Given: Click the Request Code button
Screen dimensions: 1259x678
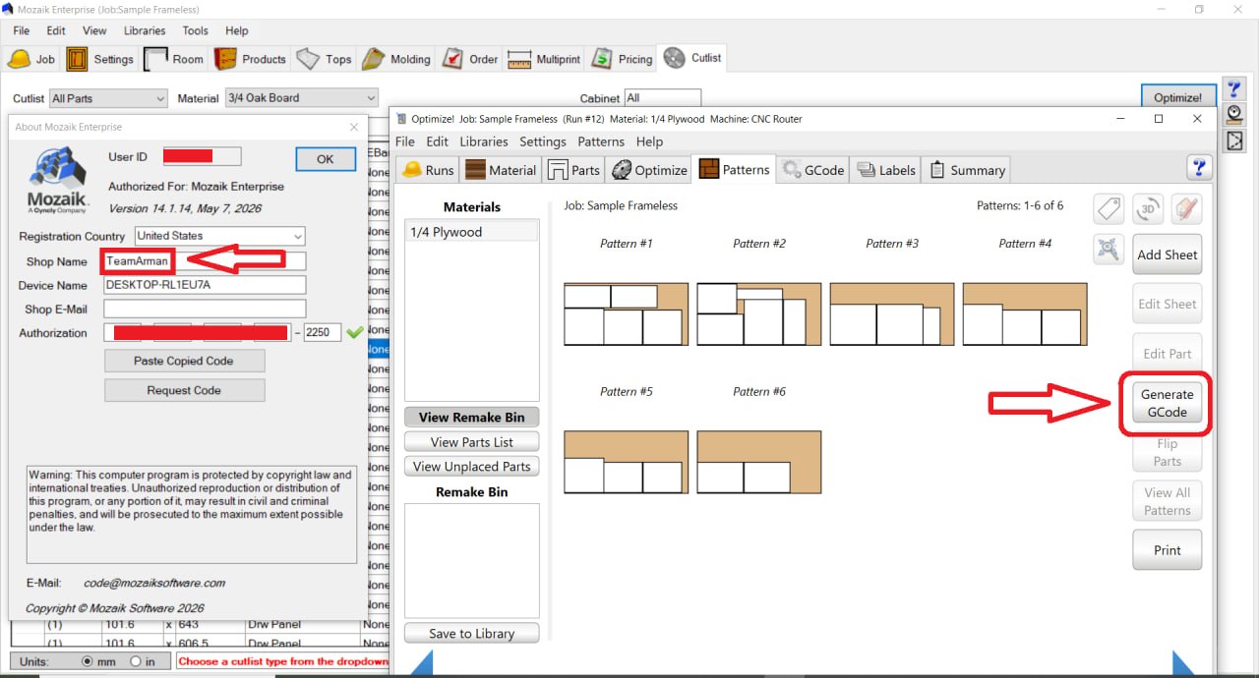Looking at the screenshot, I should click(184, 390).
